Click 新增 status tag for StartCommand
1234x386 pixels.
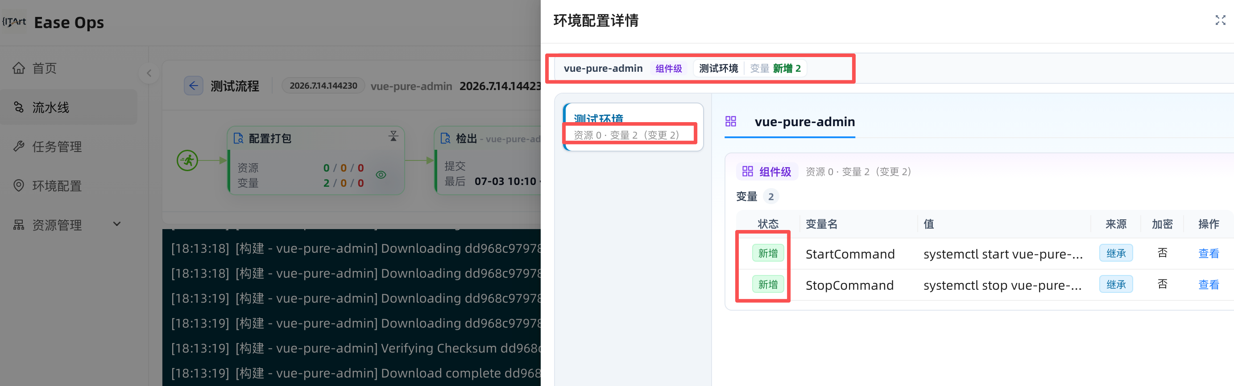pyautogui.click(x=768, y=253)
